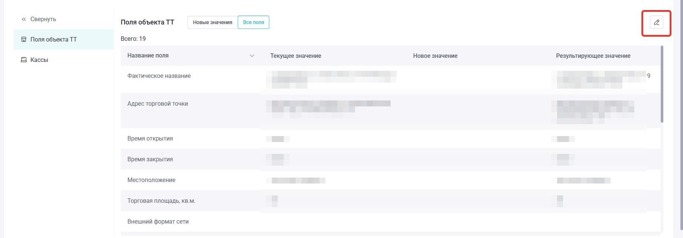Click the Результирующее значение column header

coord(593,56)
